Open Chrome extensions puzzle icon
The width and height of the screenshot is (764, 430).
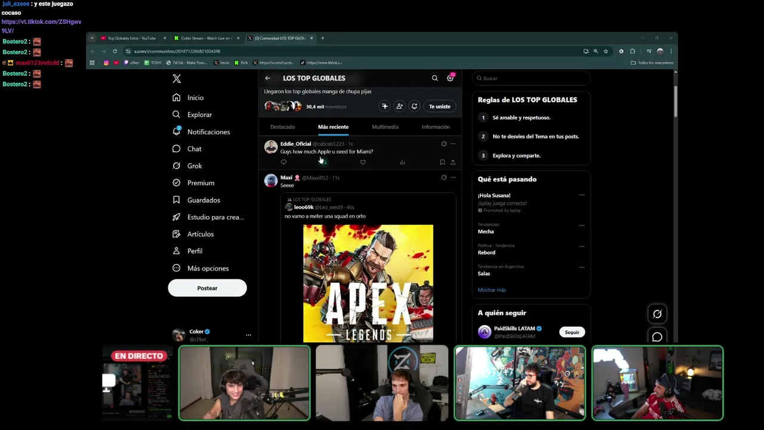633,51
